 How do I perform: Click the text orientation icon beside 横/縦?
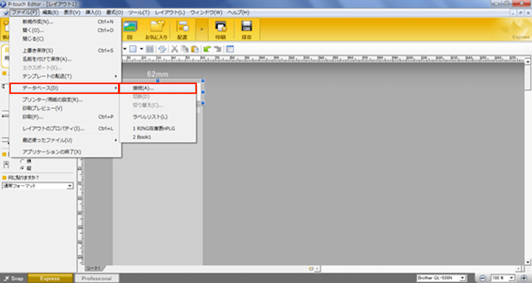6,165
